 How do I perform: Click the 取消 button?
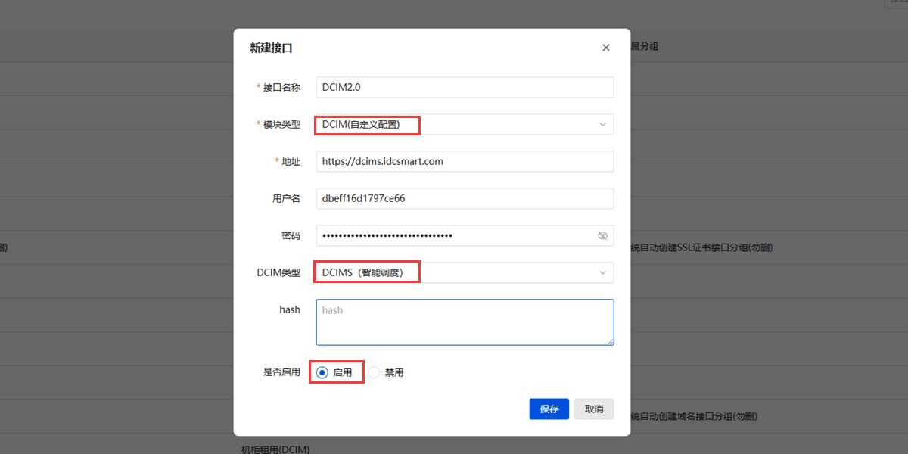[594, 409]
